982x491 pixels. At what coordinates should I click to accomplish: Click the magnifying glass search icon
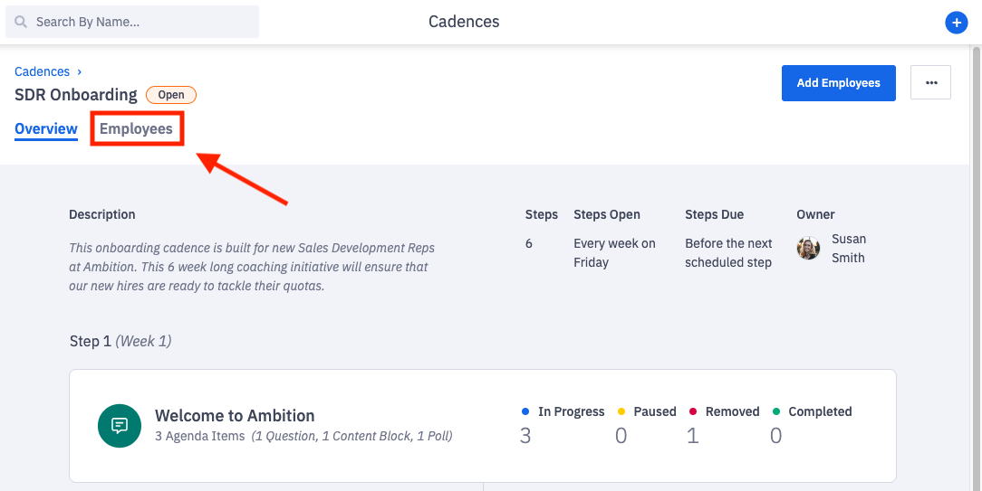pos(22,22)
